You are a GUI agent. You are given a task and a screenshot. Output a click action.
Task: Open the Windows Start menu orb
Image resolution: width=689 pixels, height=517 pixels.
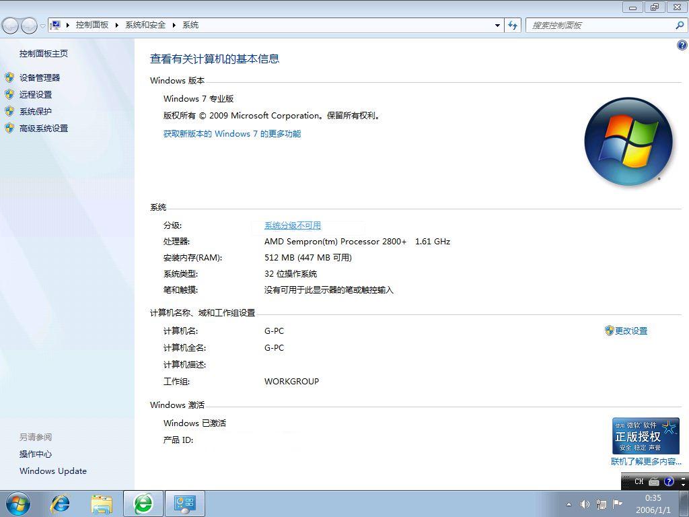pos(18,504)
